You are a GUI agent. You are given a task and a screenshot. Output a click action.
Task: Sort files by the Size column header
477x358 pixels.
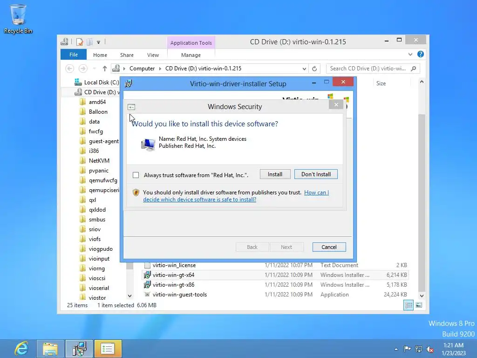381,83
